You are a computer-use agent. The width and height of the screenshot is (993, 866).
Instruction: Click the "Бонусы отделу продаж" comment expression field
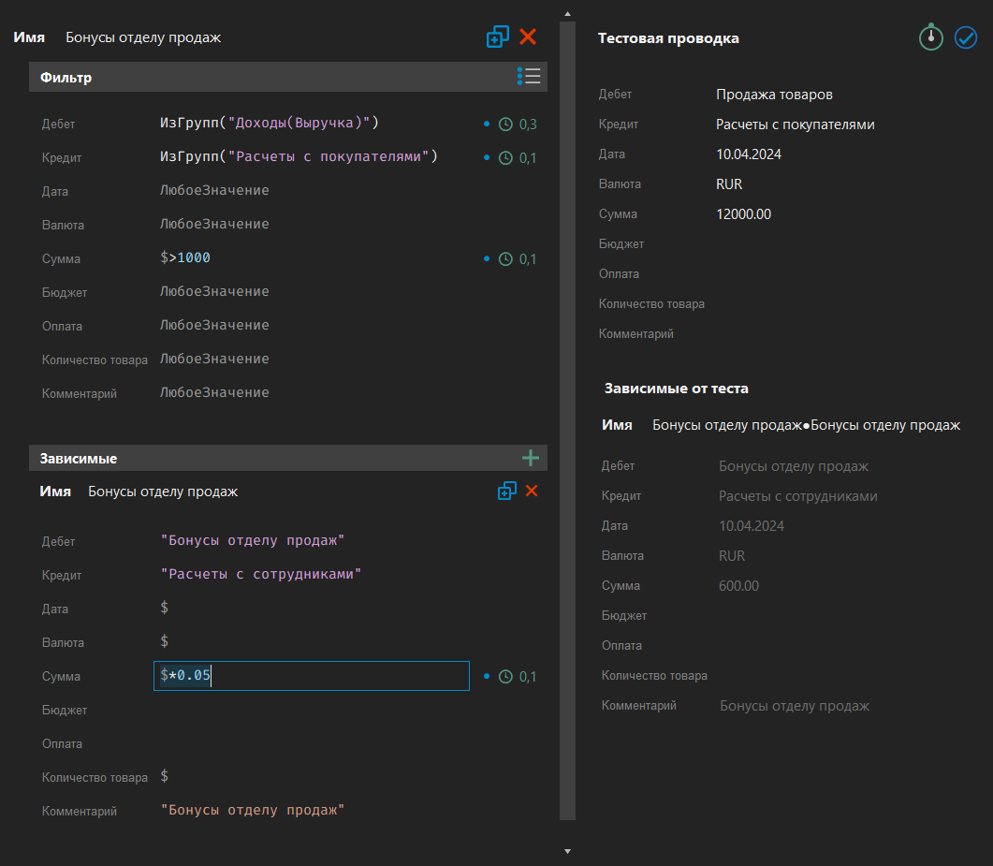tap(253, 809)
